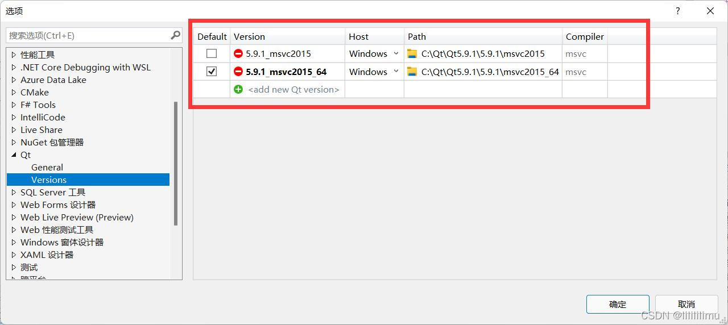Image resolution: width=728 pixels, height=325 pixels.
Task: Select version name 5.9.1_msvc2015
Action: 278,53
